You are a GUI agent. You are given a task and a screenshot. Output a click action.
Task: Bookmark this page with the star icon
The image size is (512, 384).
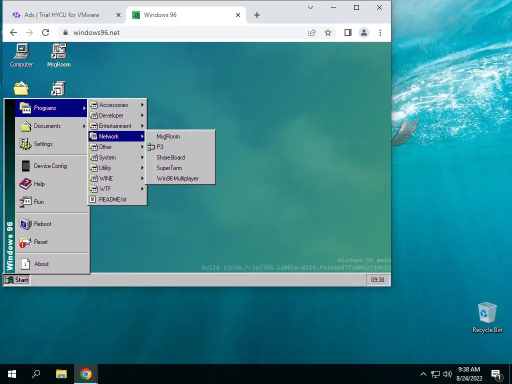[328, 32]
